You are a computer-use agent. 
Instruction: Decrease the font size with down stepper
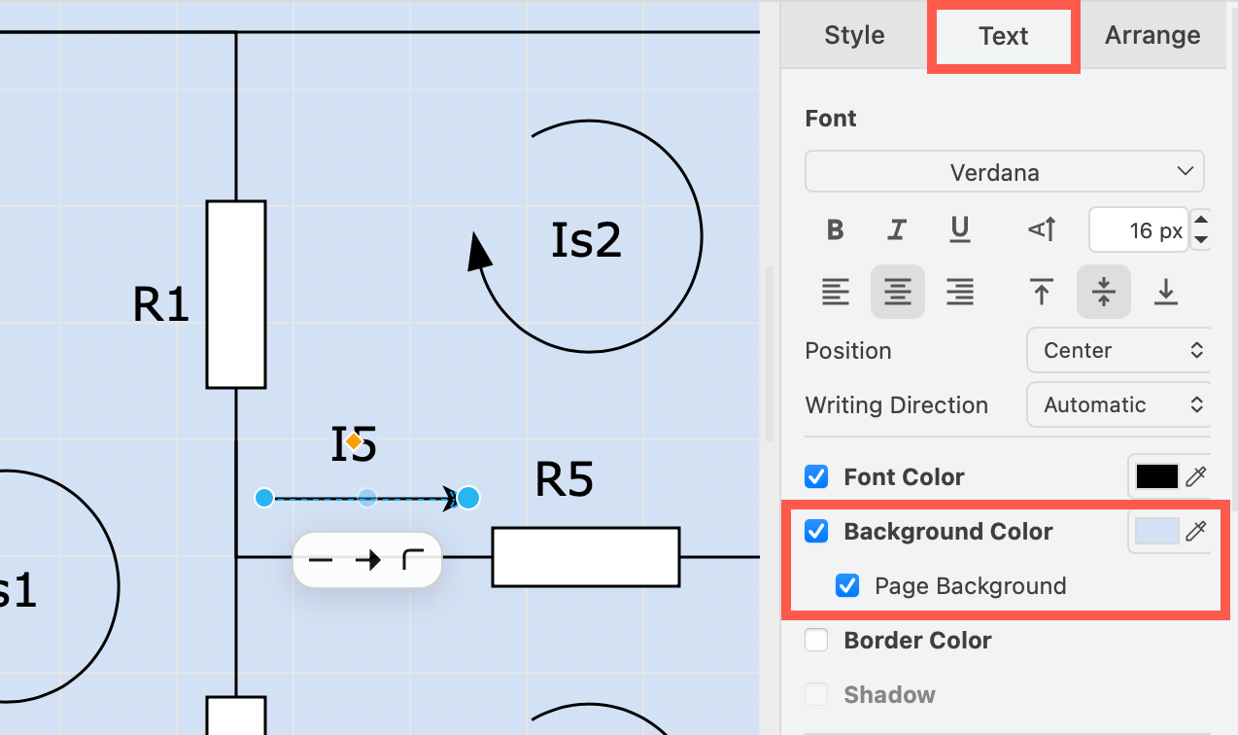(1201, 240)
